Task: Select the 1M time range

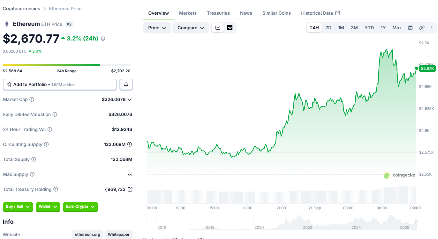Action: point(341,28)
